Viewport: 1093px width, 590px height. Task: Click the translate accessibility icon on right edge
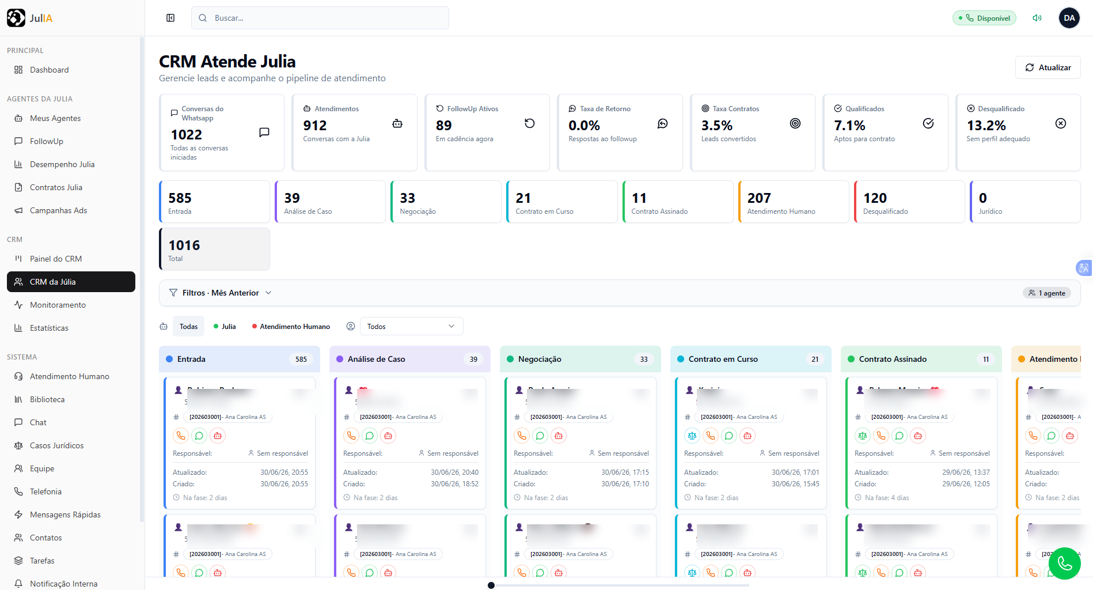coord(1084,268)
